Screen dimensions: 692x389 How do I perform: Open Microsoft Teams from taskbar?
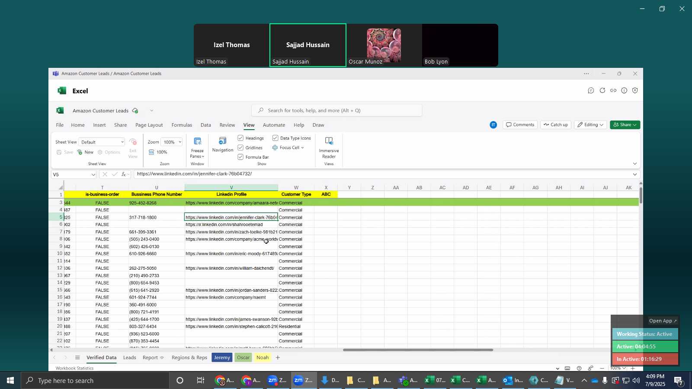click(x=408, y=381)
